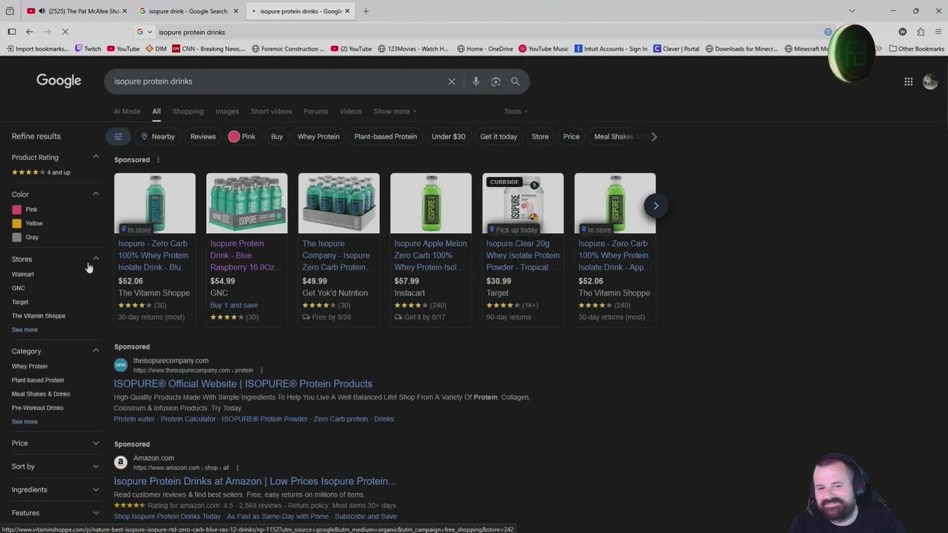
Task: Open the browser hamburger menu
Action: pyautogui.click(x=938, y=32)
